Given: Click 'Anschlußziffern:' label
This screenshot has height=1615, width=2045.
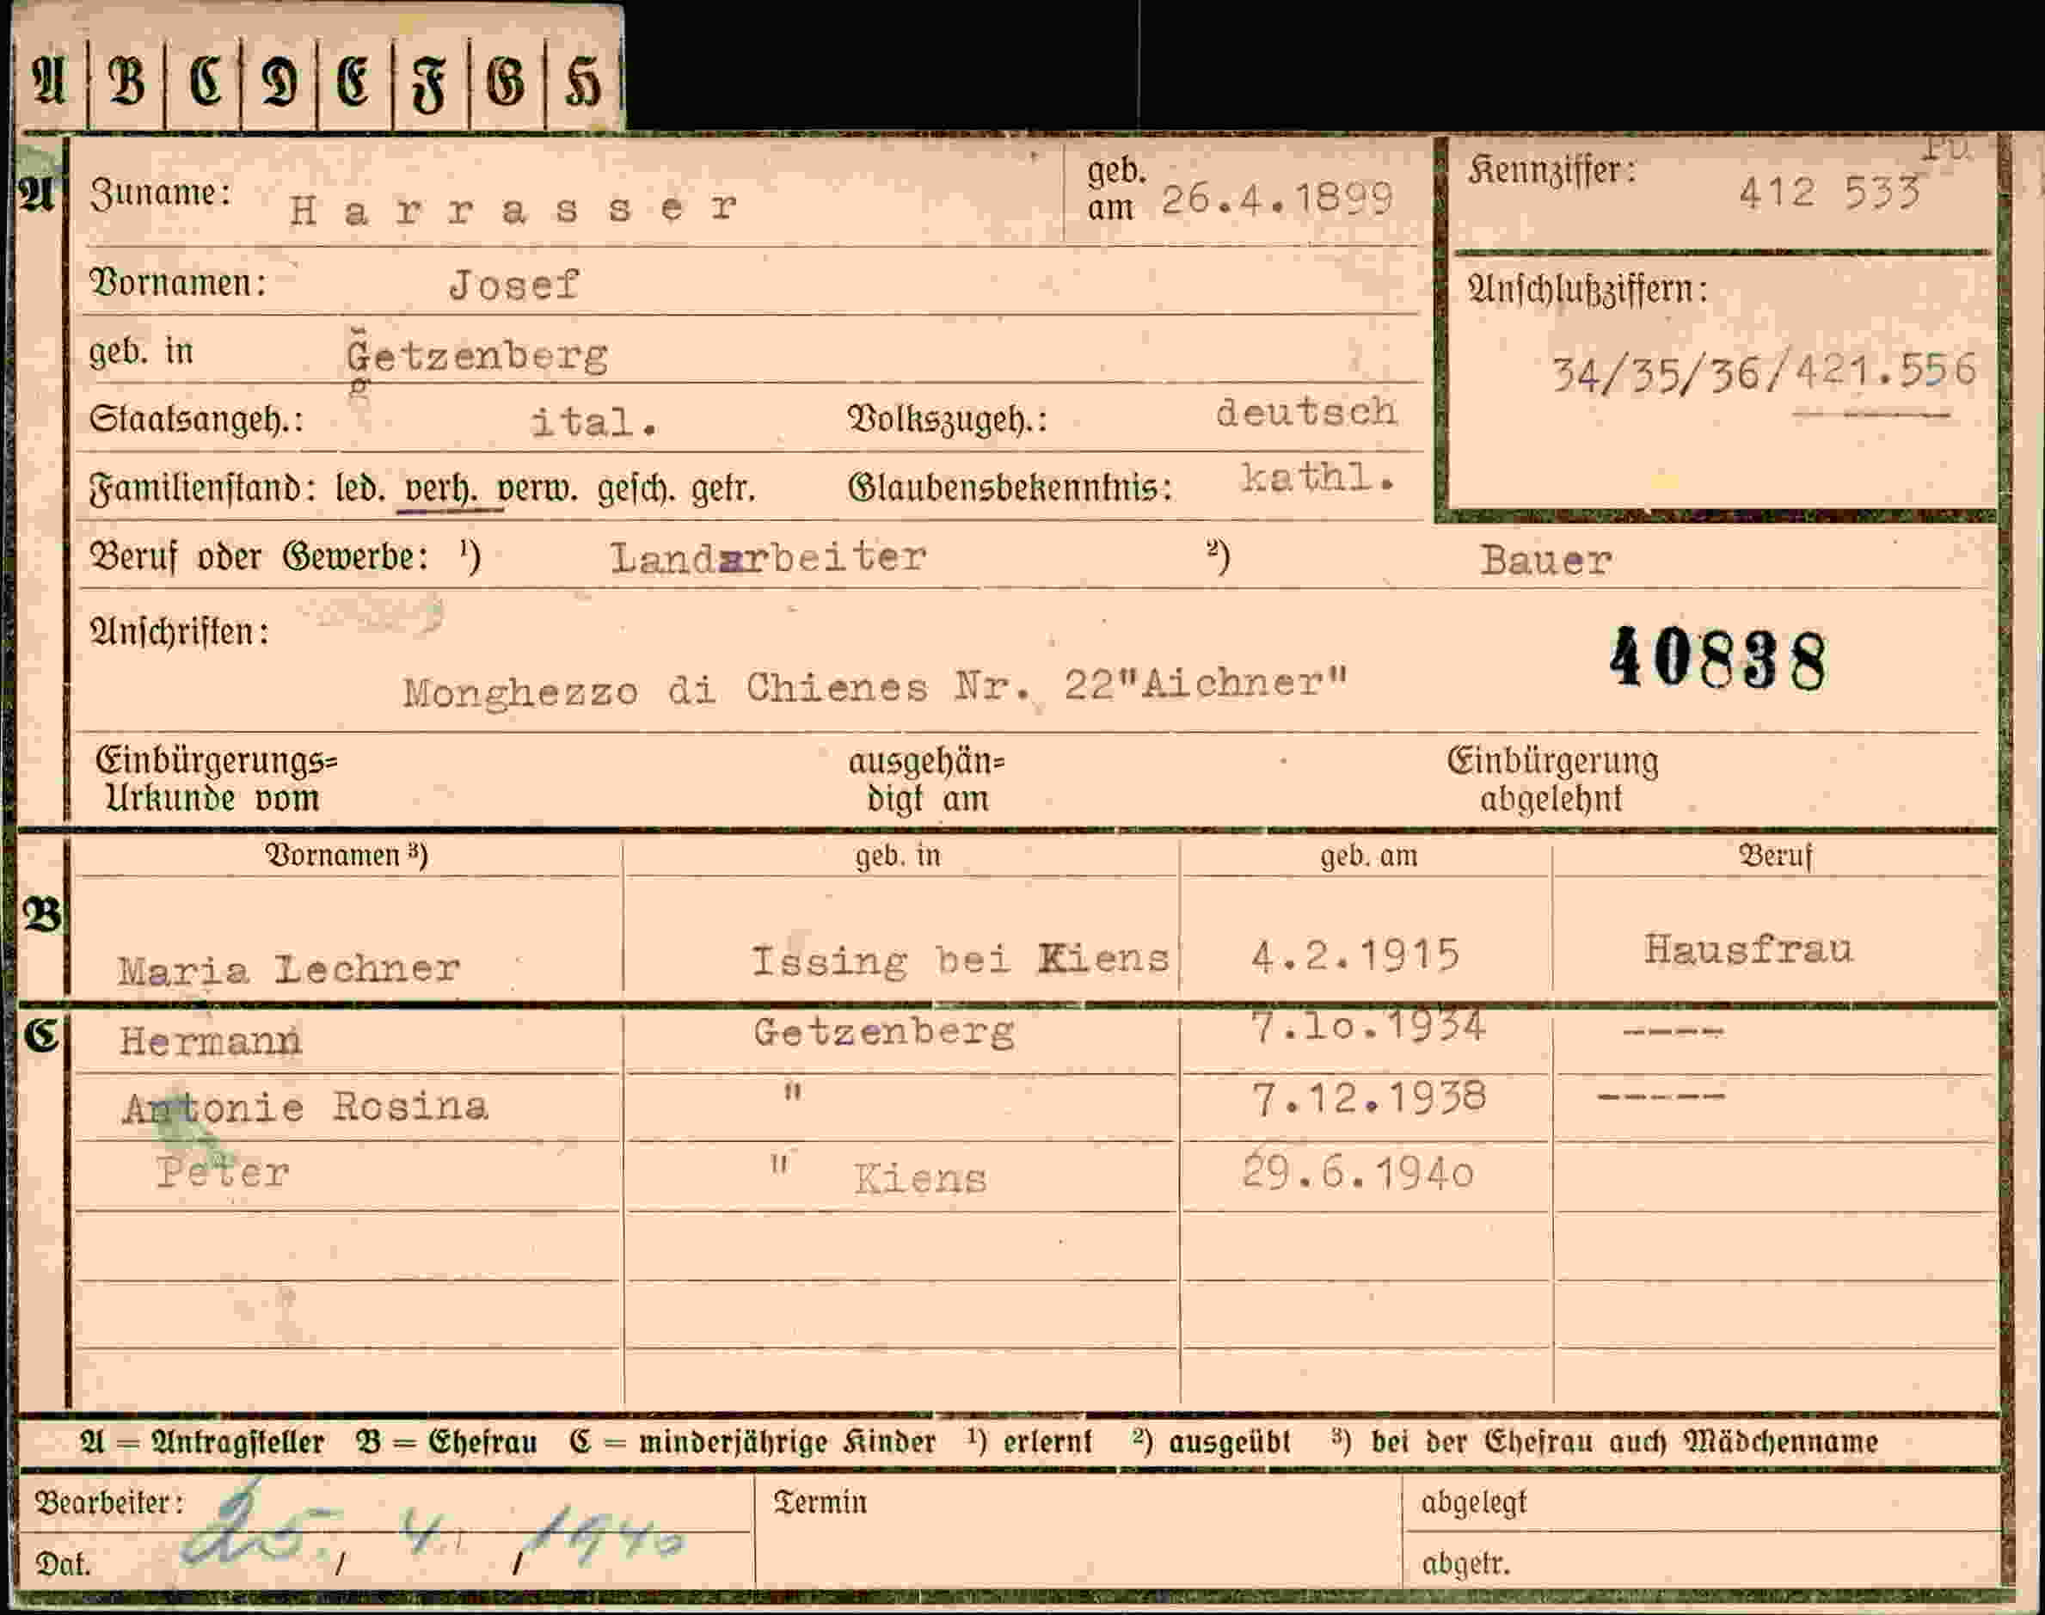Looking at the screenshot, I should tap(1588, 288).
